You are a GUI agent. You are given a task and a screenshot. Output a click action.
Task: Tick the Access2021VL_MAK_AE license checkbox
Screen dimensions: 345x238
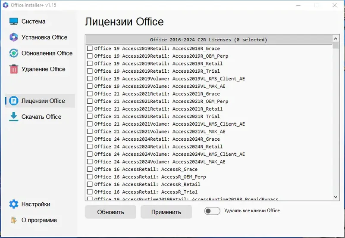click(x=90, y=131)
